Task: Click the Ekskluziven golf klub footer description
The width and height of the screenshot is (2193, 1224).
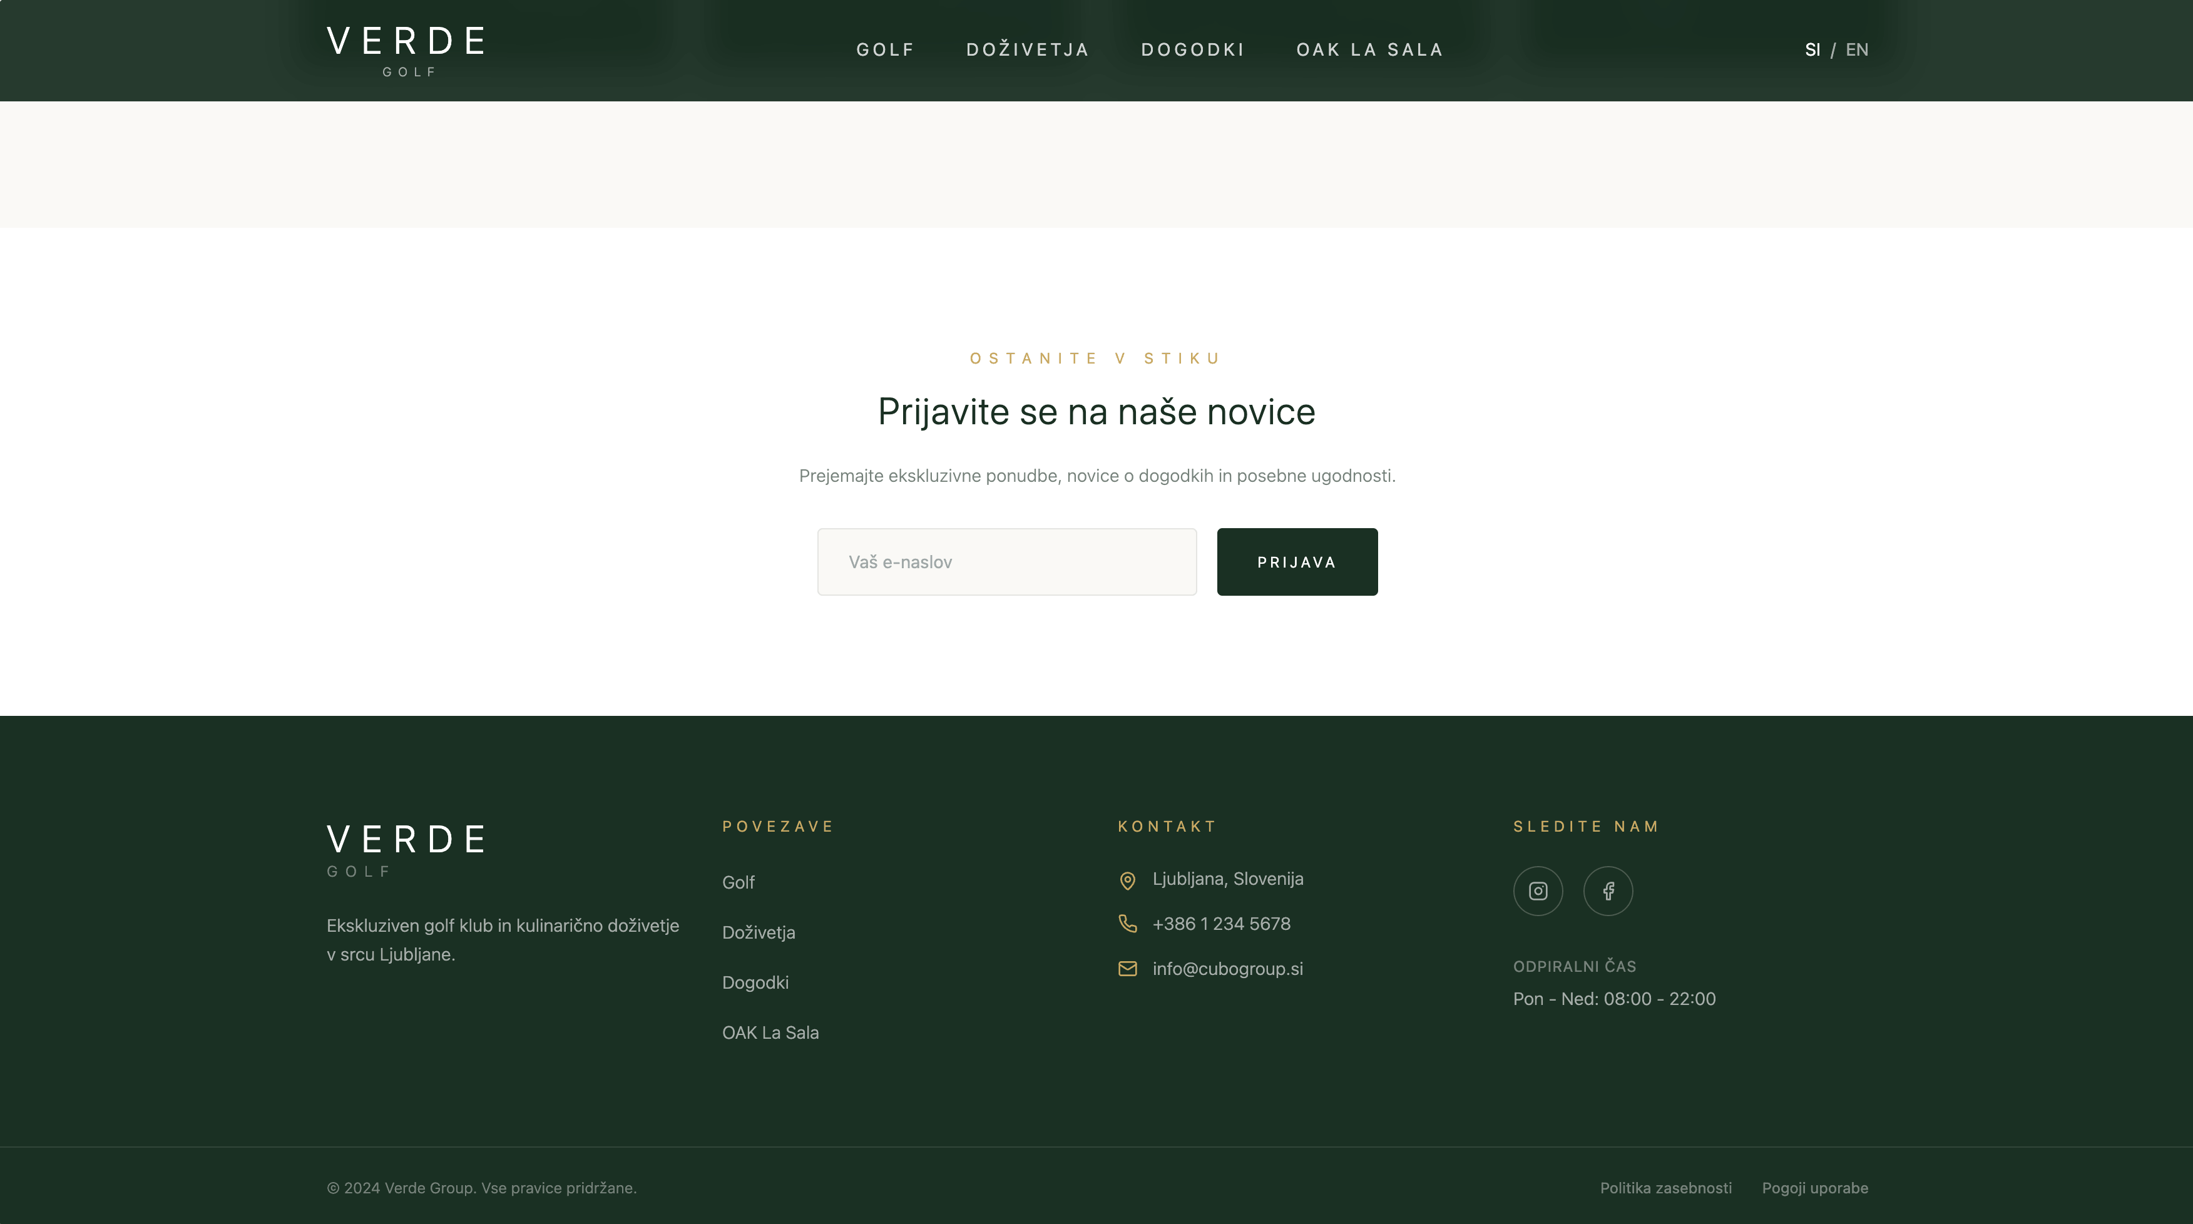Action: point(503,940)
